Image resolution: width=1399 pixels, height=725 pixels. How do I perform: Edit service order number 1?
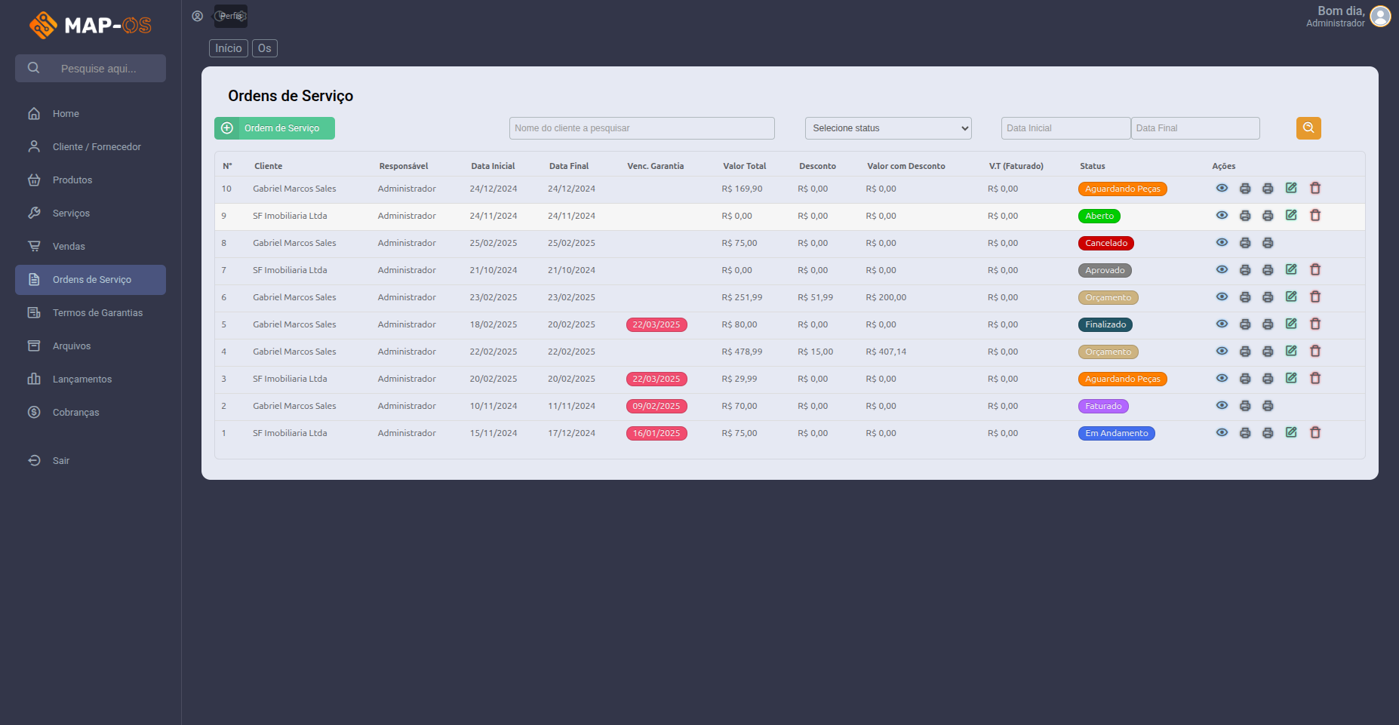(1291, 433)
